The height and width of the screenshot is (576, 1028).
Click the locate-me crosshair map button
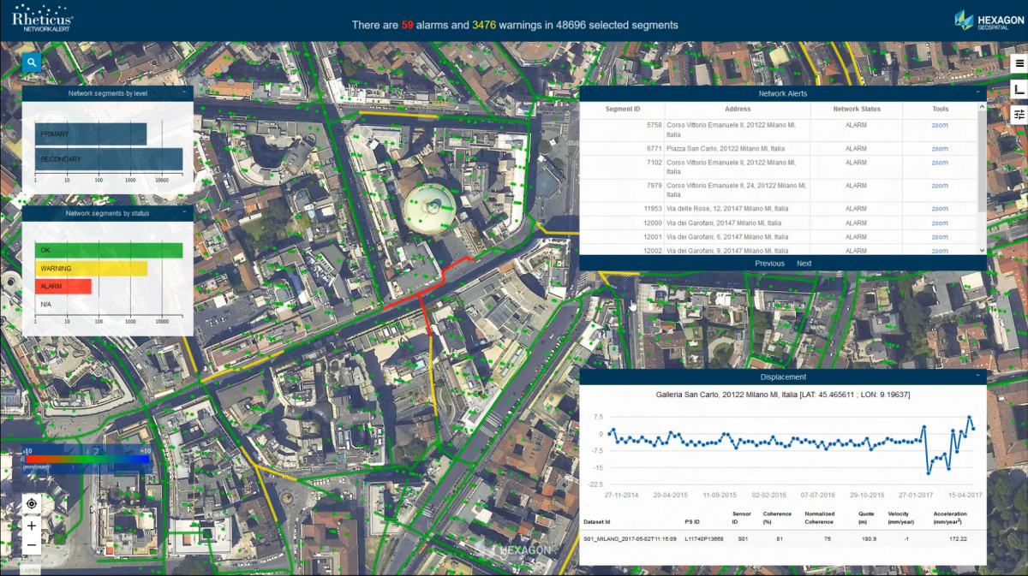click(x=32, y=504)
